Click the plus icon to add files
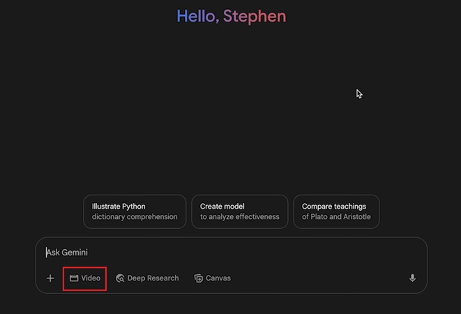This screenshot has height=314, width=461. tap(50, 278)
